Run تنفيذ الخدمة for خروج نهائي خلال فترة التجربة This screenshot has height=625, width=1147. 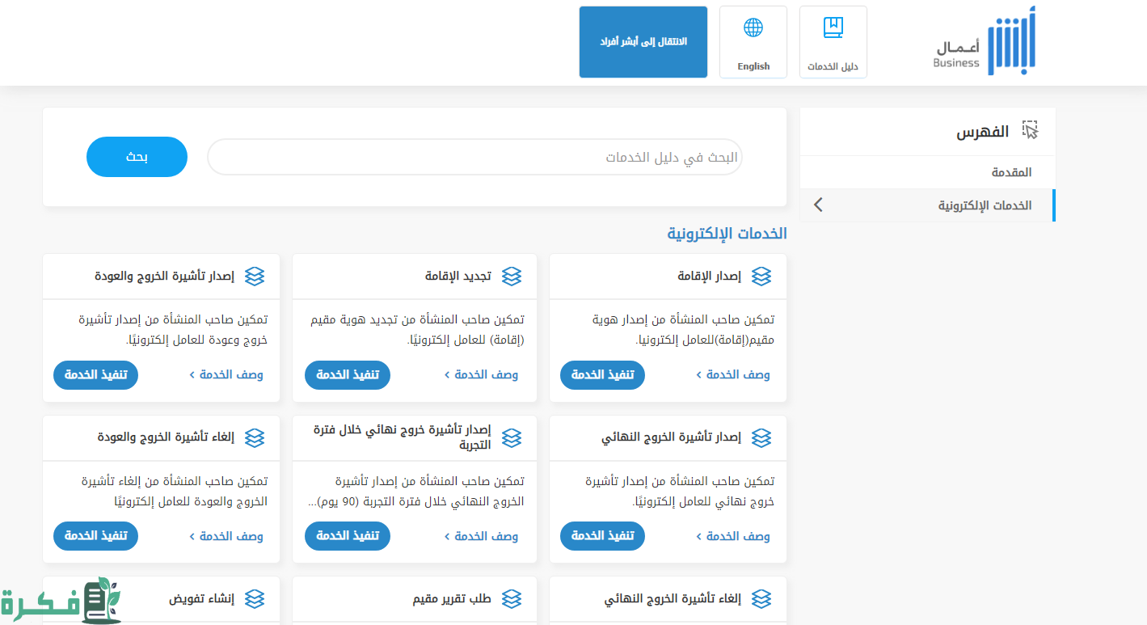click(x=348, y=536)
